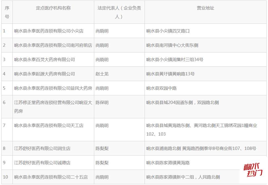Select 陈梨梨 in the row numbered 9
Image resolution: width=268 pixels, height=185 pixels.
pos(102,163)
